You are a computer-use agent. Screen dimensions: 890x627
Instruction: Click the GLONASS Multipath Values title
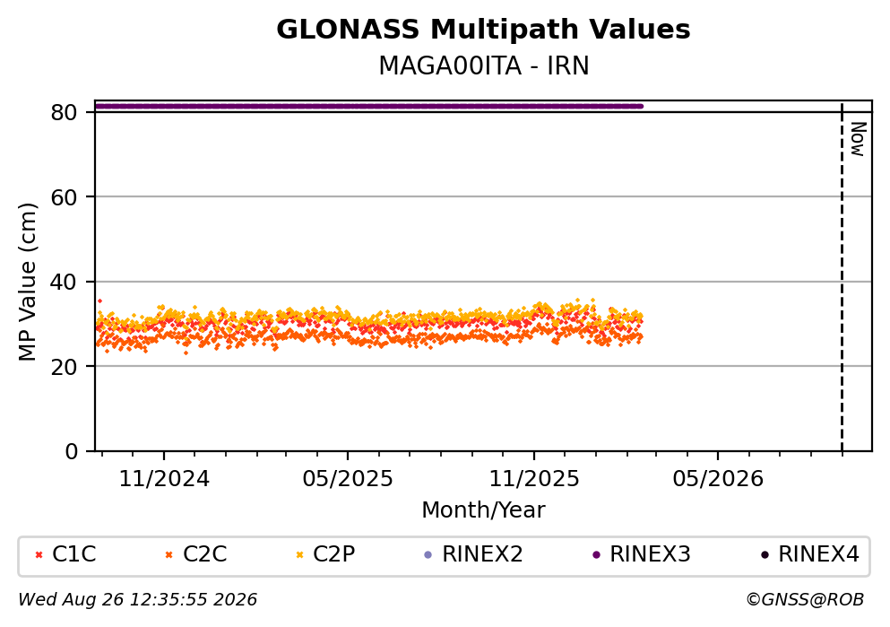[483, 30]
